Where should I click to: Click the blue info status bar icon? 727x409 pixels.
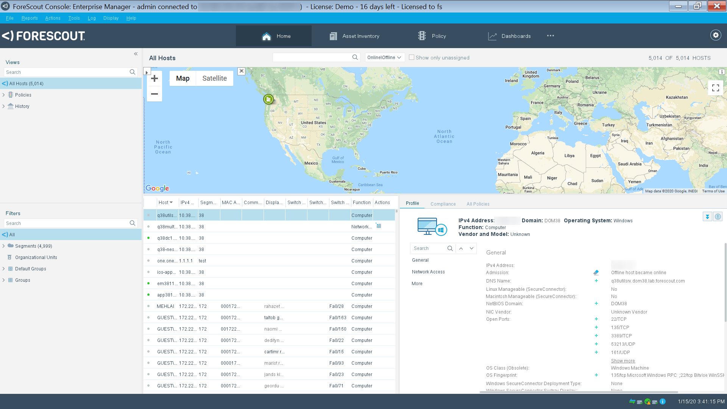pos(663,401)
